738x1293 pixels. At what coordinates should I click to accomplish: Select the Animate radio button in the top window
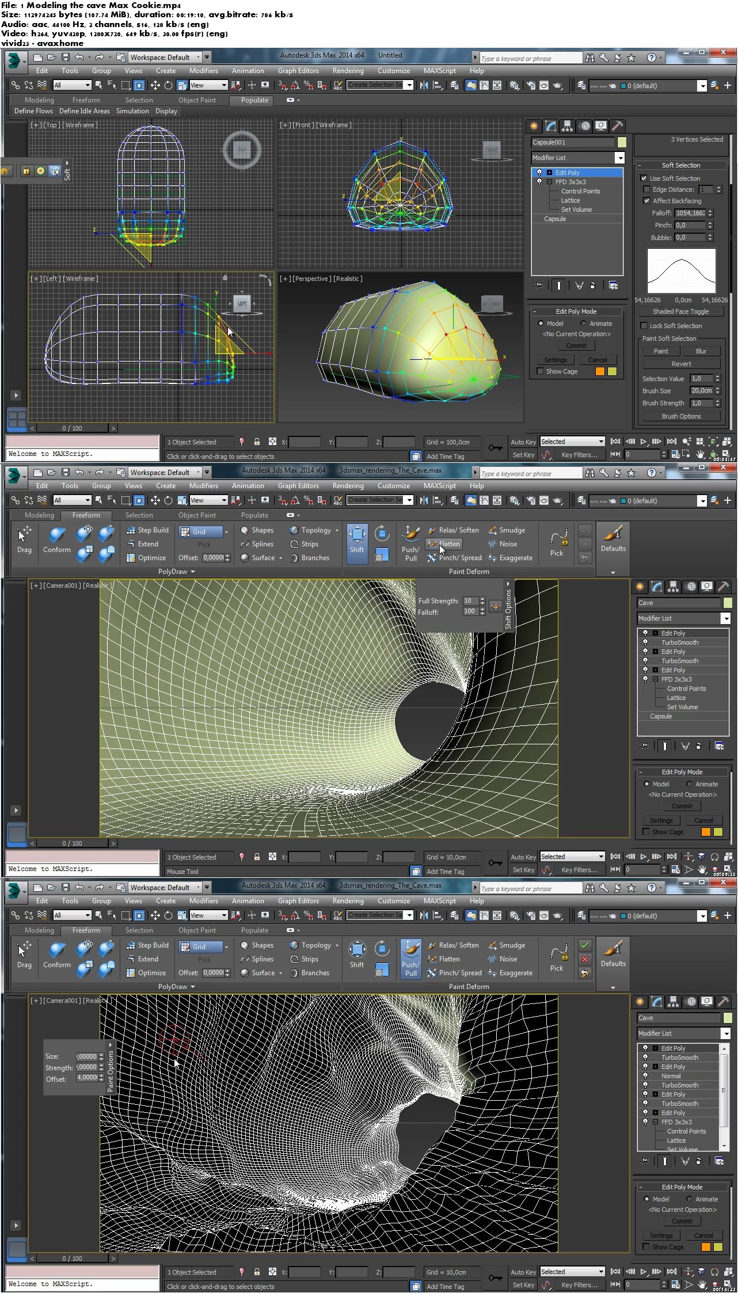click(x=583, y=324)
